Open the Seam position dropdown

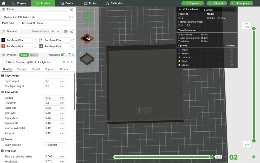pyautogui.click(x=55, y=145)
